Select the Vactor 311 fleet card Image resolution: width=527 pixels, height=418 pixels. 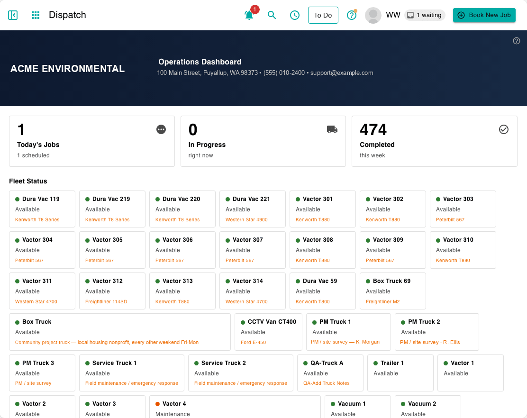42,291
